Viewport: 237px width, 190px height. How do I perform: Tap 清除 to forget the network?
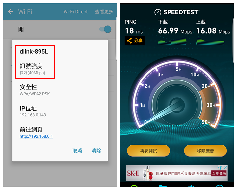click(96, 151)
